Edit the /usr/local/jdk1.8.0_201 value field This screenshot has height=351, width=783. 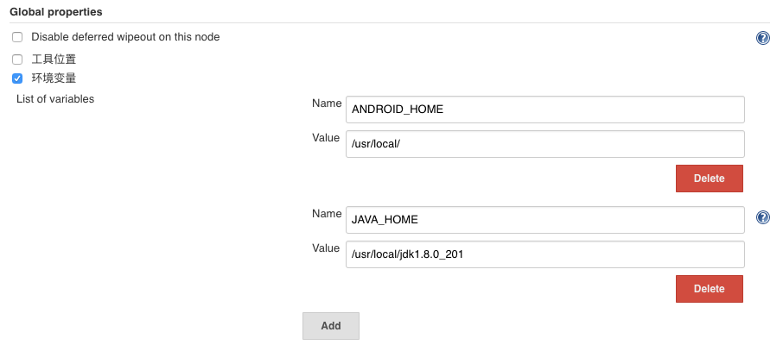tap(544, 254)
